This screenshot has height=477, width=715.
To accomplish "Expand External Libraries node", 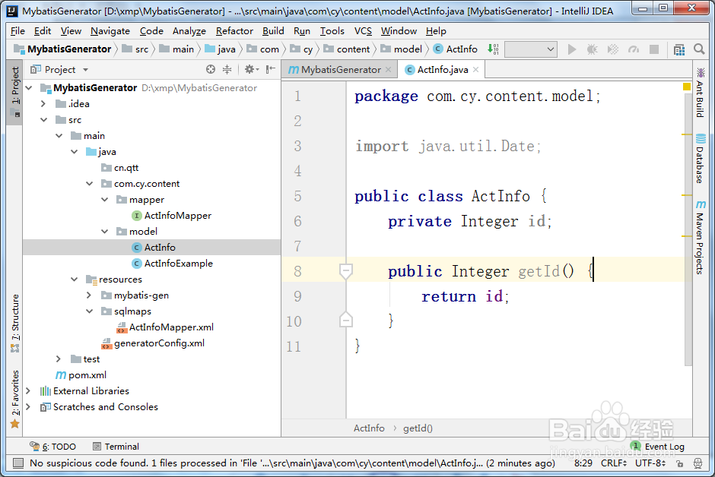I will click(28, 391).
